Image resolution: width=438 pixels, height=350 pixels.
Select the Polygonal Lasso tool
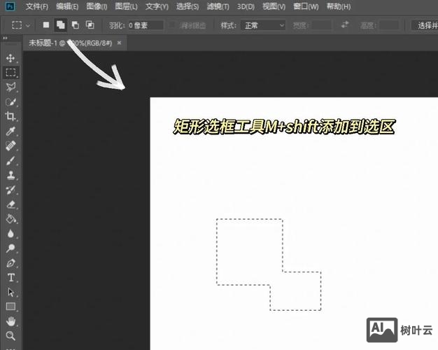(10, 87)
